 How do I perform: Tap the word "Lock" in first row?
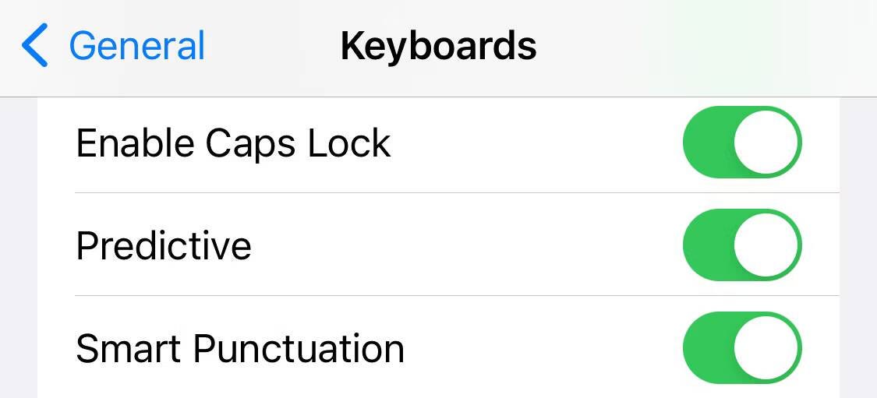(348, 143)
